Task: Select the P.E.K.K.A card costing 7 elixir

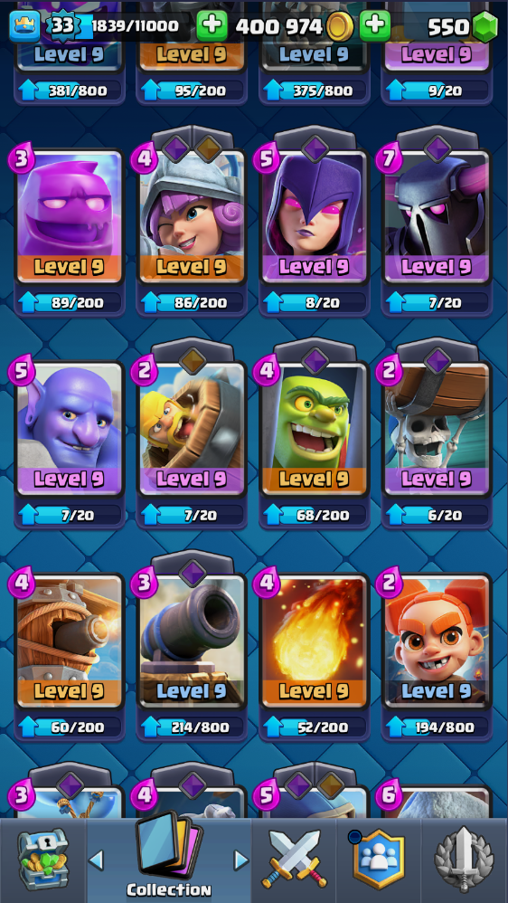Action: (436, 217)
